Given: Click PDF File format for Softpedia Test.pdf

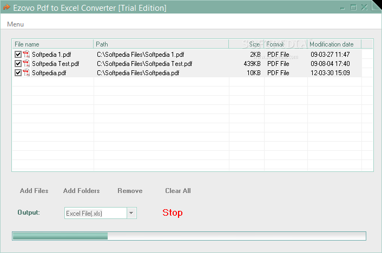Looking at the screenshot, I should (x=278, y=64).
